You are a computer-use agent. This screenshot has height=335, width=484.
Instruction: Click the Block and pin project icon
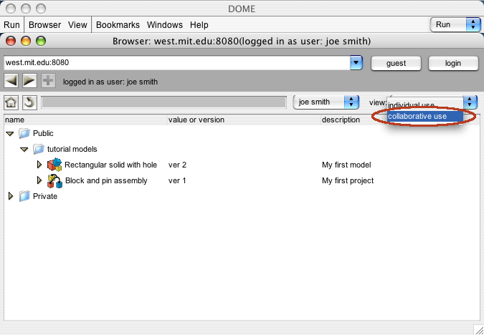[54, 181]
